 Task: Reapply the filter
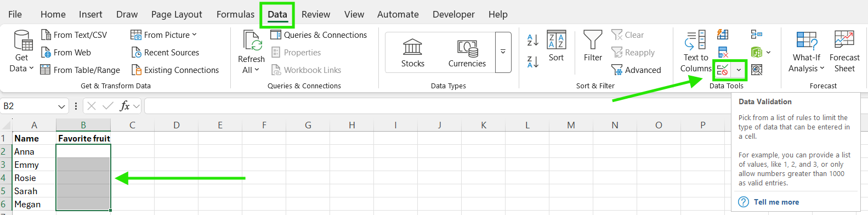[633, 52]
